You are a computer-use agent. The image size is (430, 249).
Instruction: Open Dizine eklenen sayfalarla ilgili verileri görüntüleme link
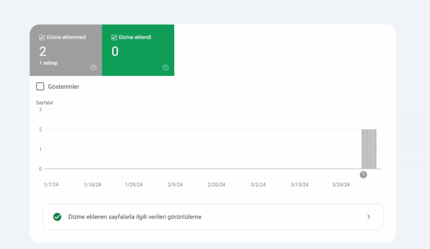[x=135, y=217]
